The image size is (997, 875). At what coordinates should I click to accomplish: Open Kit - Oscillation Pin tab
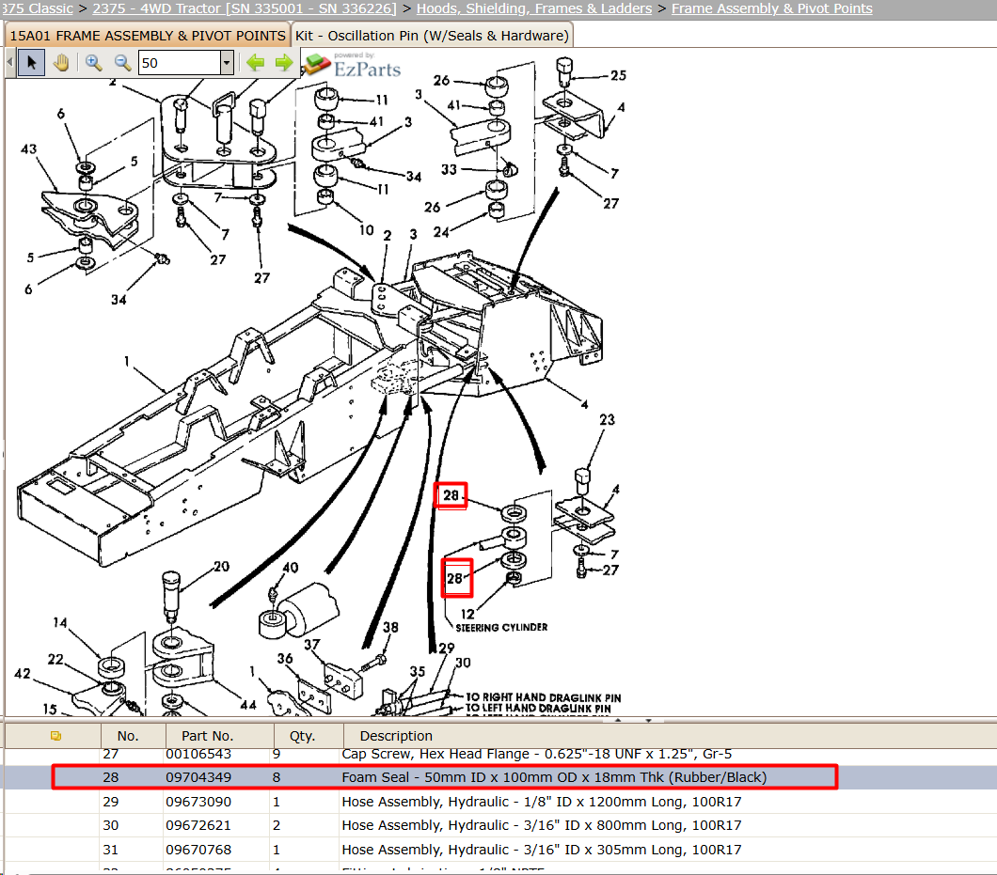(432, 36)
